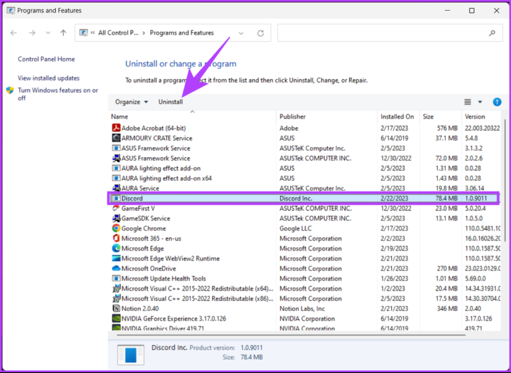Click the NVIDIA GeForce Experience icon
511x373 pixels.
(116, 318)
